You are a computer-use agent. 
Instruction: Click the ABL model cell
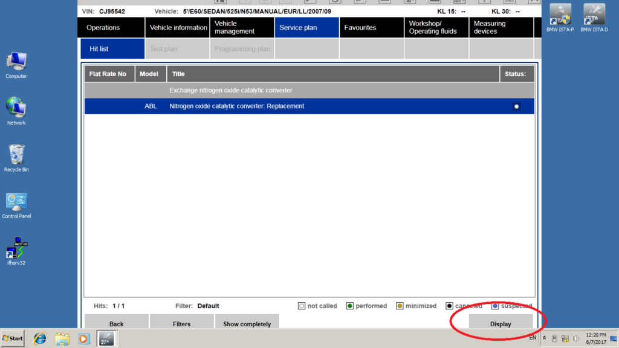click(x=151, y=106)
